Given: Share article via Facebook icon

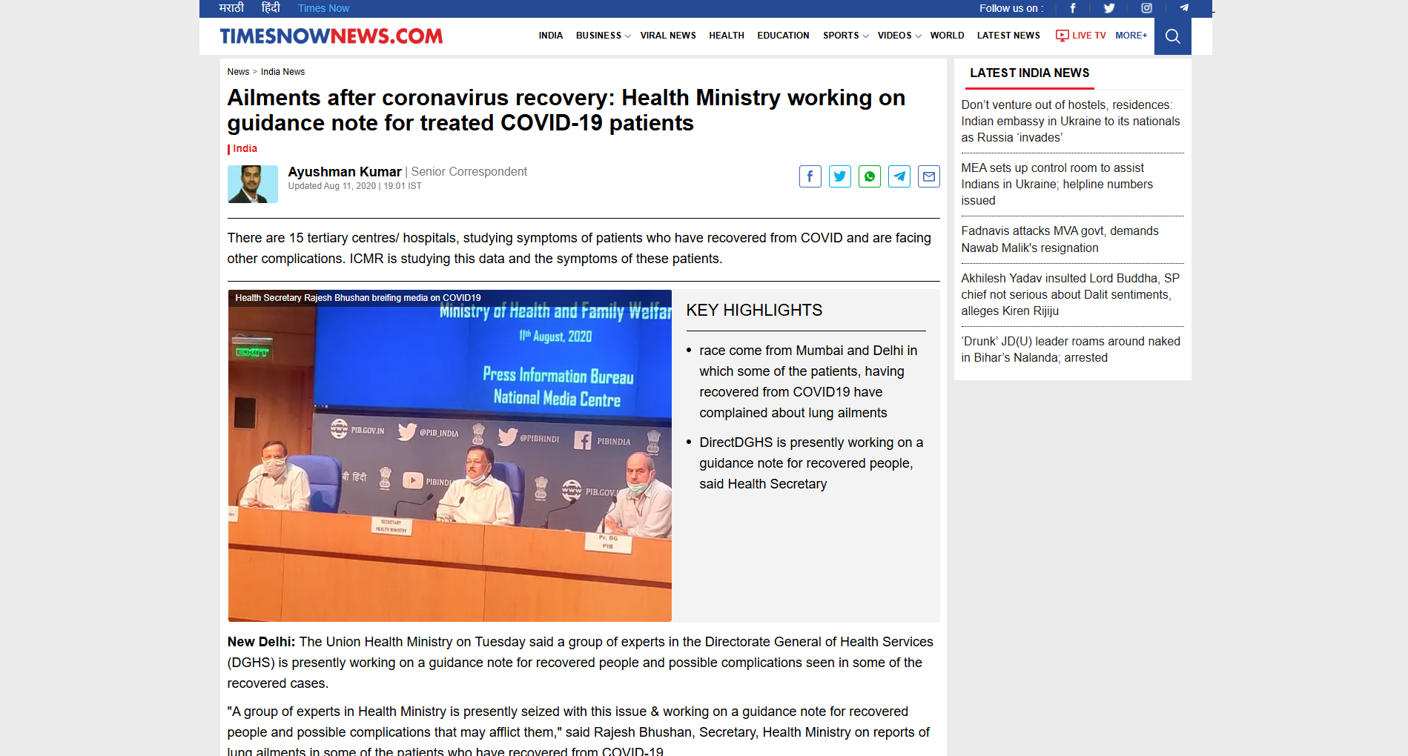Looking at the screenshot, I should (x=810, y=176).
